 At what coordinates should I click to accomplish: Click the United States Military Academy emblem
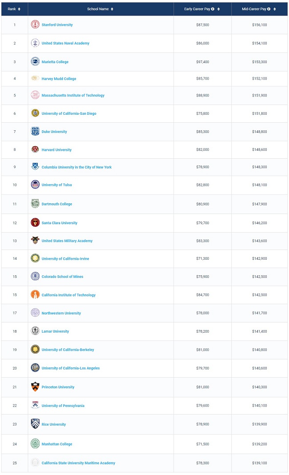pos(35,240)
